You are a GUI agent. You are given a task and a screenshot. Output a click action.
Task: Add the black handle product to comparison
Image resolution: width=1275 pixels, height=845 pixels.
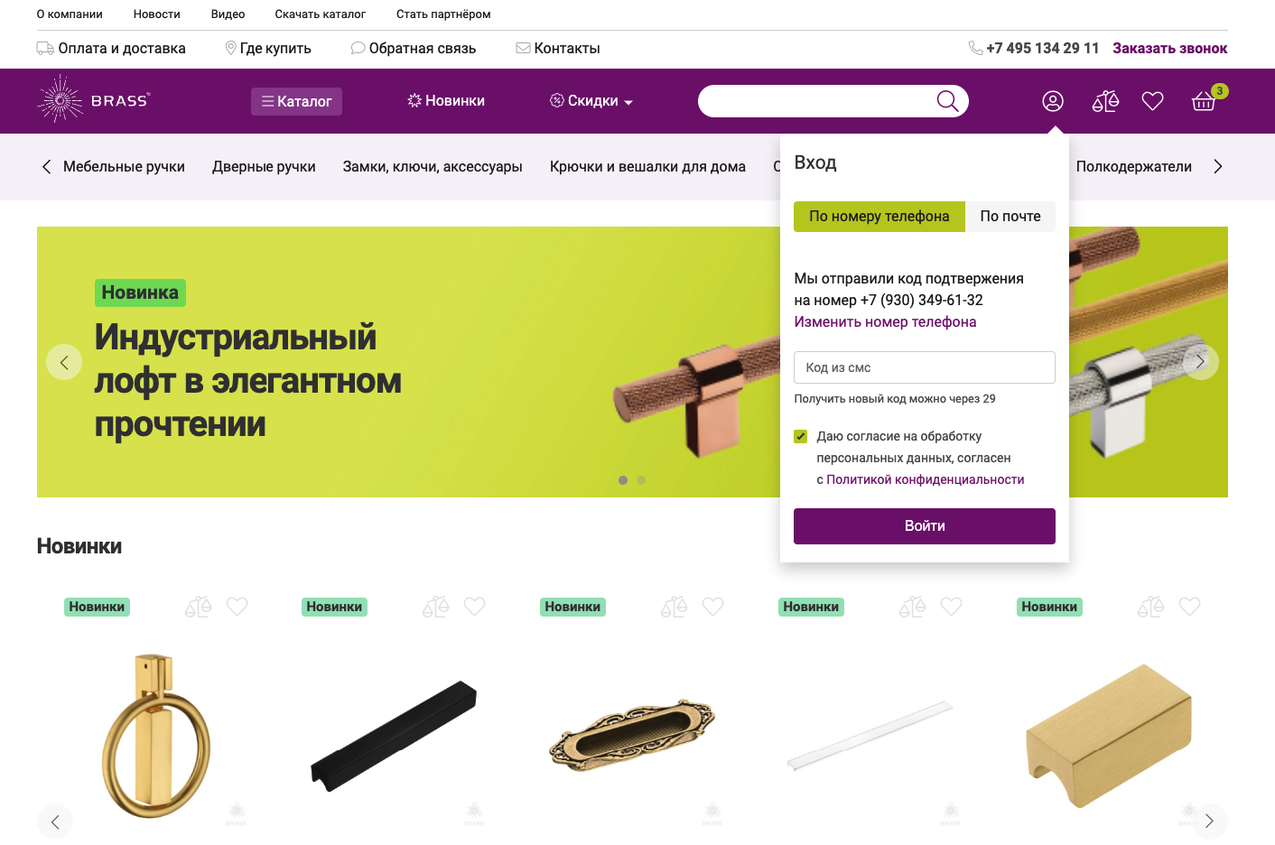point(436,607)
